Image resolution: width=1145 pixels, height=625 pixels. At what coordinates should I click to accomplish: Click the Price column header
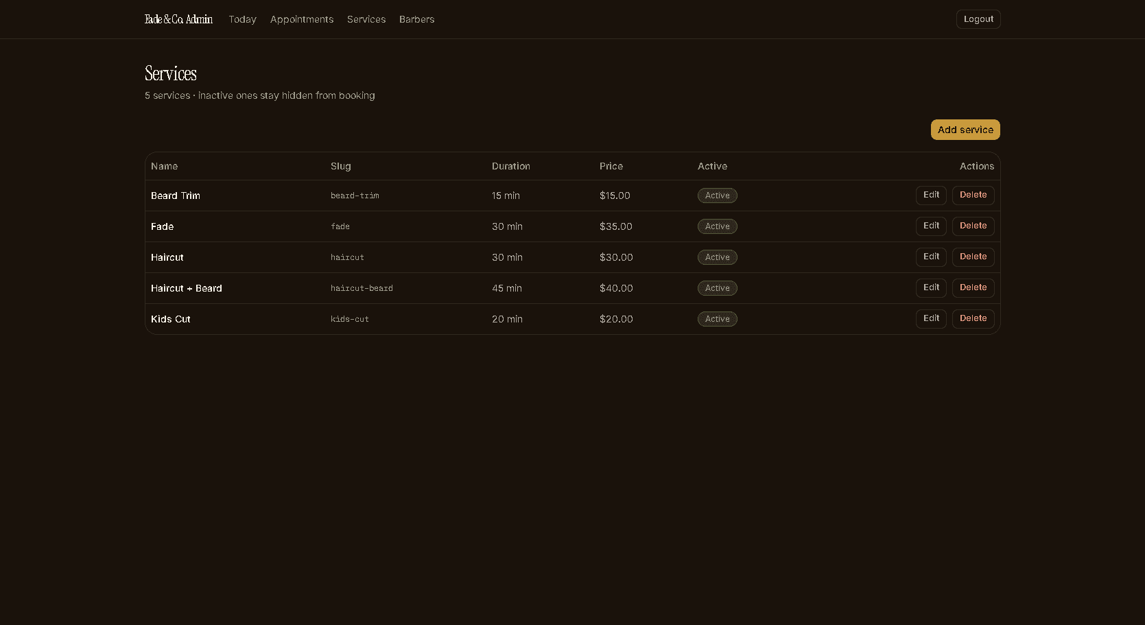611,166
